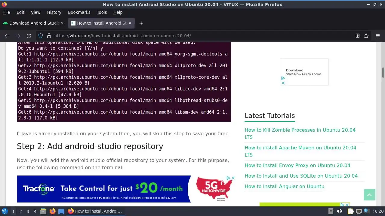Click the terminal output screenshot image

coord(124,82)
